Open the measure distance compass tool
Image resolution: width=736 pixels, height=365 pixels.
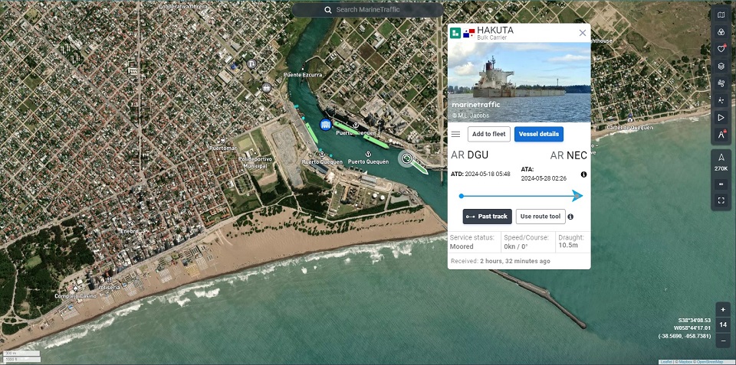pyautogui.click(x=721, y=135)
